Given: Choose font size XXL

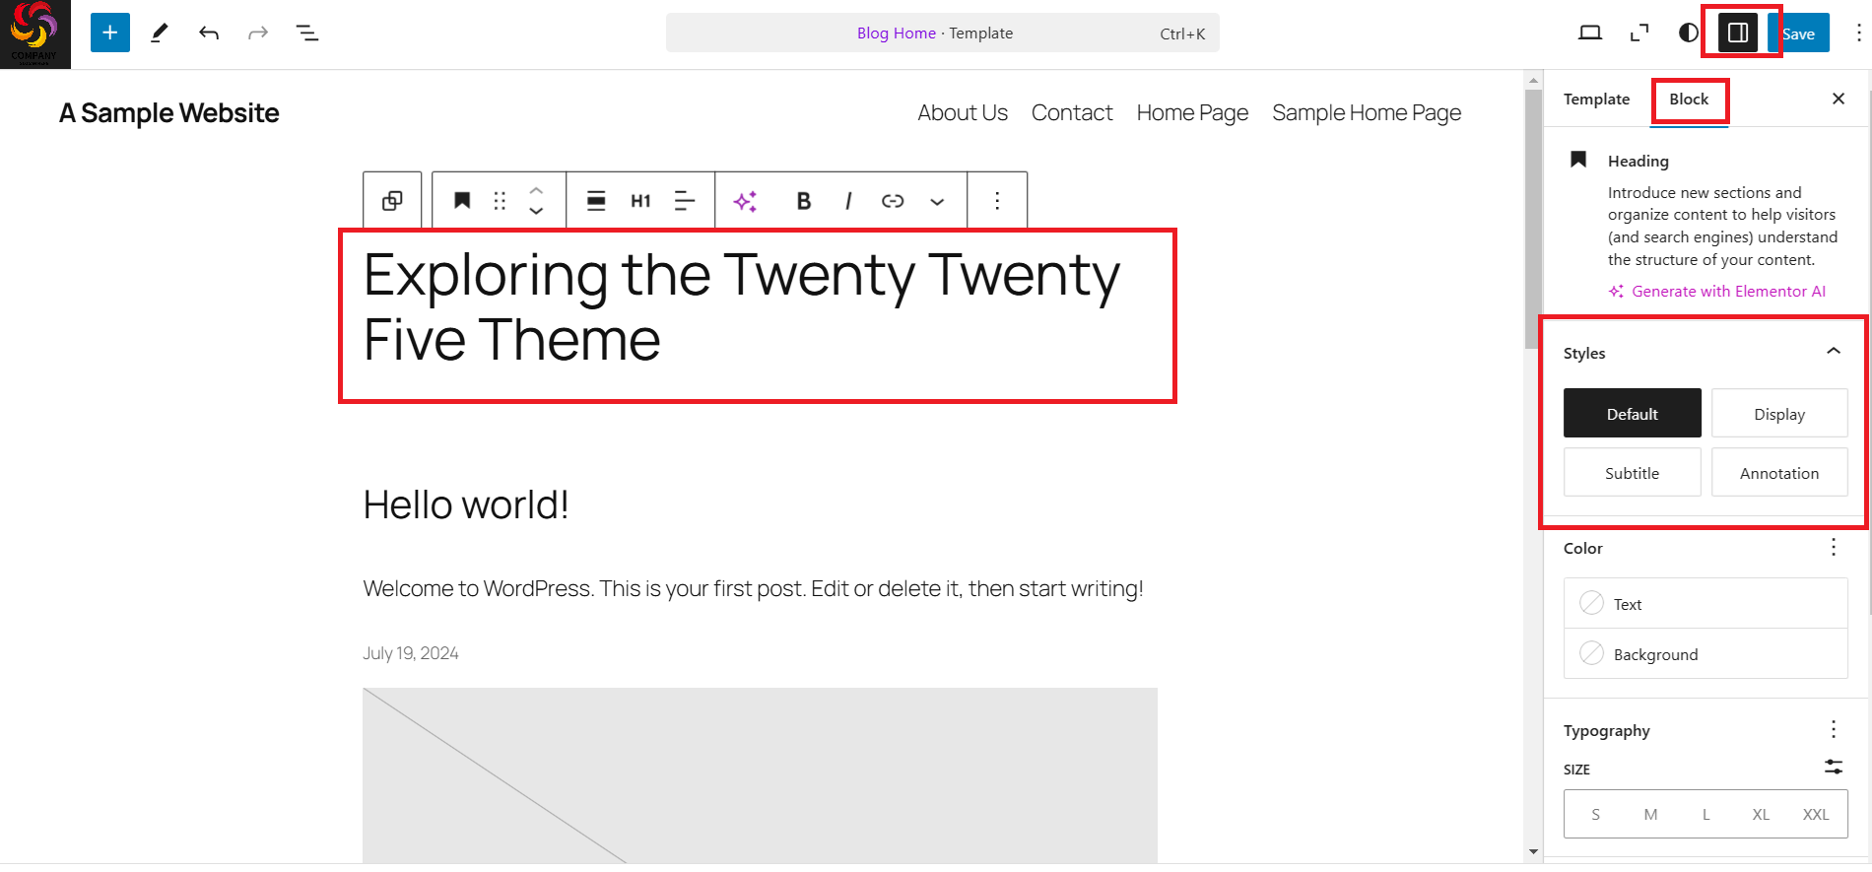Looking at the screenshot, I should tap(1816, 815).
